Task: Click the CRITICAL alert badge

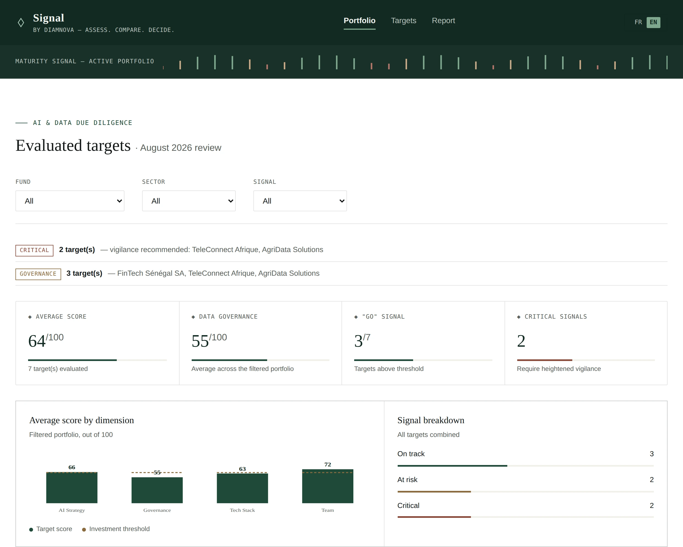Action: click(x=34, y=250)
